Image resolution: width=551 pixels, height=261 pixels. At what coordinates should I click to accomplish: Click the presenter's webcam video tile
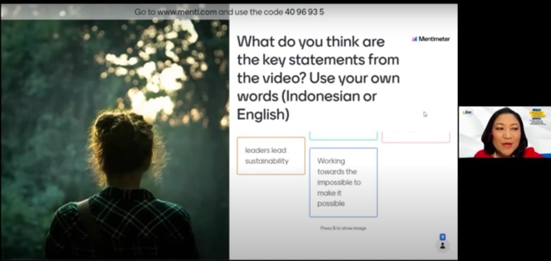[x=504, y=133]
